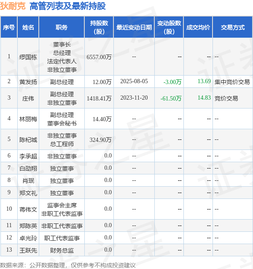Select the name 林丽梅

pyautogui.click(x=28, y=119)
